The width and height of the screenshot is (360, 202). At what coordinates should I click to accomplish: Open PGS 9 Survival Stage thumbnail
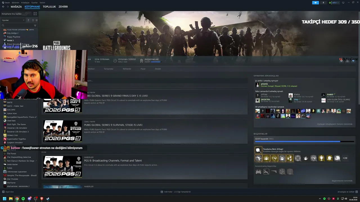(x=62, y=131)
